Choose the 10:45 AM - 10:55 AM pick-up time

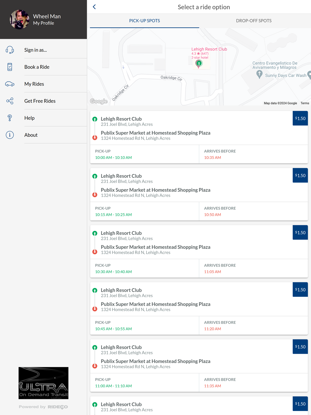[x=114, y=329]
